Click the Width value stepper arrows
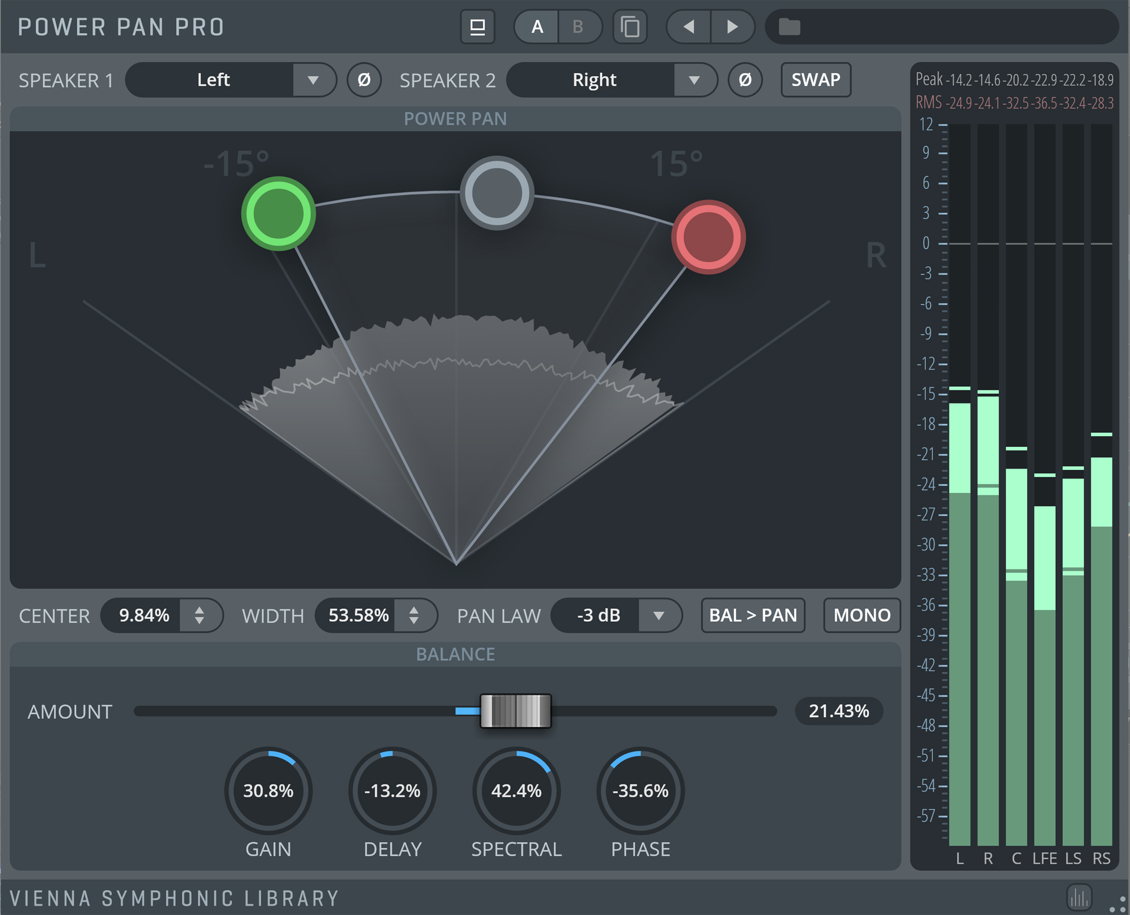Screen dimensions: 1130x915 click(x=414, y=615)
